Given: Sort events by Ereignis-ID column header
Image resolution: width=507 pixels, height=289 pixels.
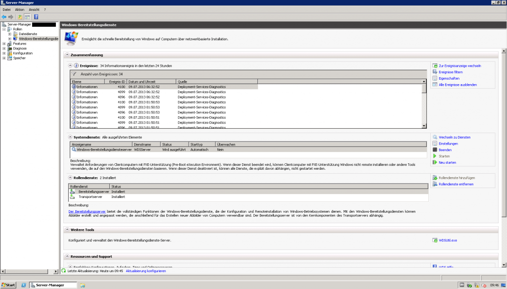Looking at the screenshot, I should pos(116,82).
